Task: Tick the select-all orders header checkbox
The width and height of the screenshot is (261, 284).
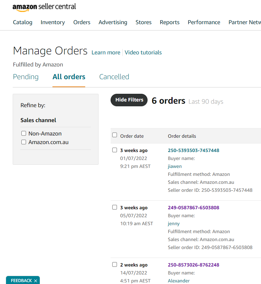Action: click(x=115, y=135)
